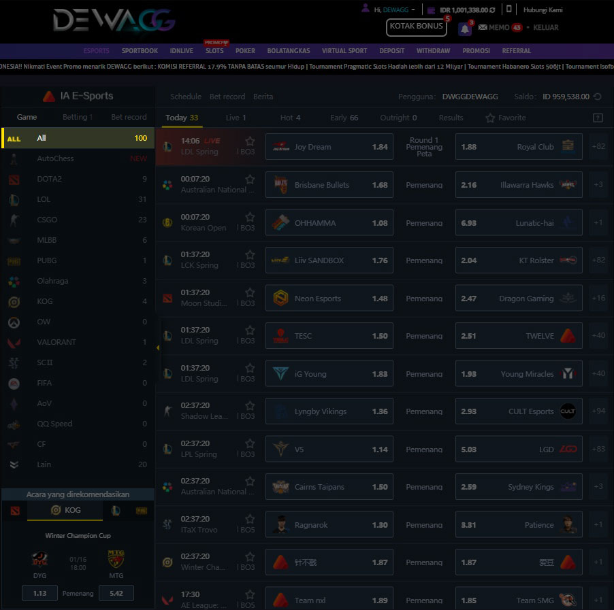Image resolution: width=614 pixels, height=610 pixels.
Task: Favorite the Brisbane Bullets match star
Action: tap(250, 180)
